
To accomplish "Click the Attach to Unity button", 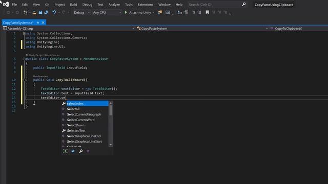I will 140,12.
